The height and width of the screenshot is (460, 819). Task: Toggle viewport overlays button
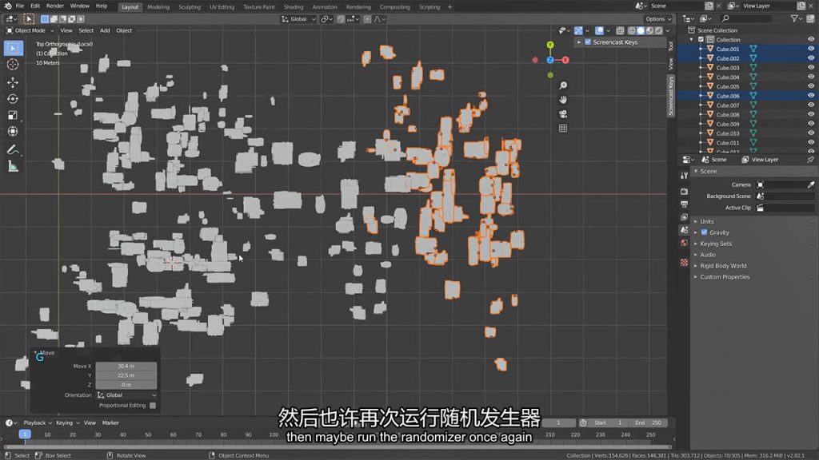600,31
